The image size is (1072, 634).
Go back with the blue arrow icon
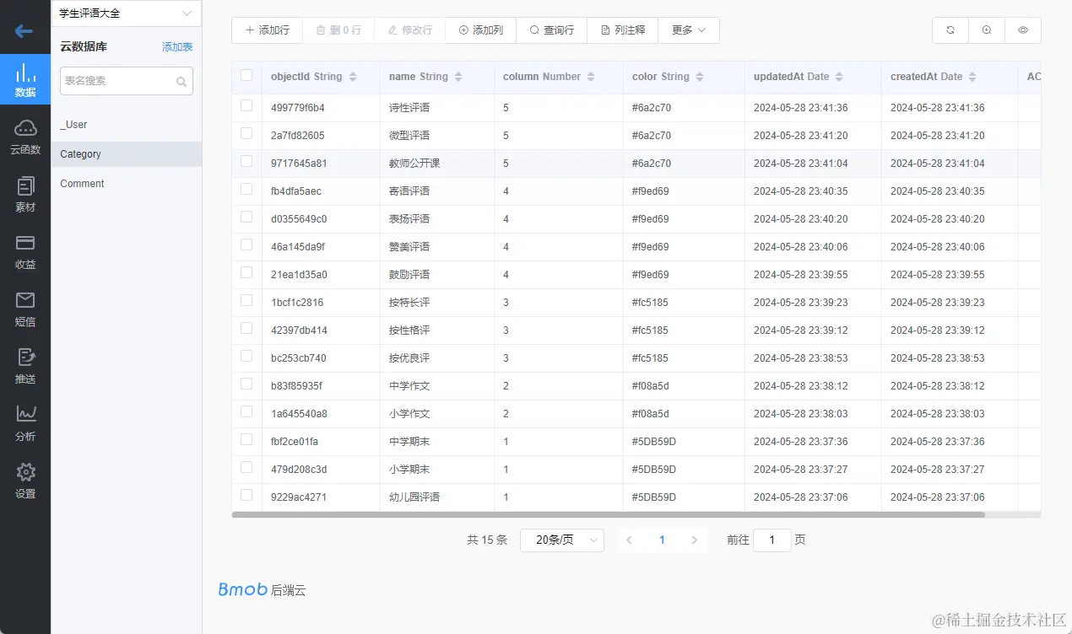click(x=24, y=31)
